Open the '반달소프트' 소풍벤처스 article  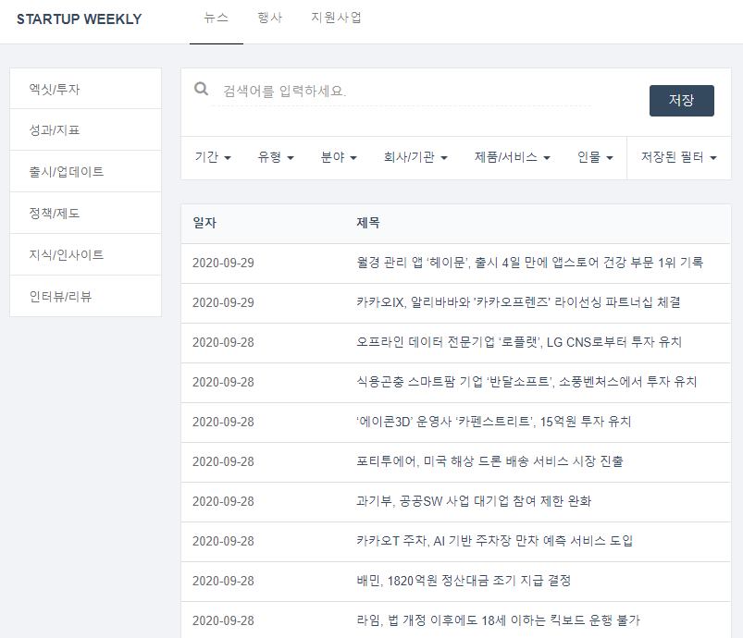click(526, 382)
